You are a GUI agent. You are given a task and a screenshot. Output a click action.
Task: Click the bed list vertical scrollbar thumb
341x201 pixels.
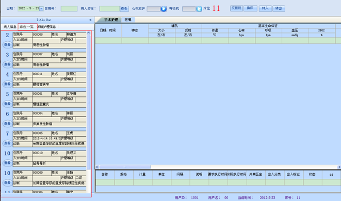click(89, 102)
